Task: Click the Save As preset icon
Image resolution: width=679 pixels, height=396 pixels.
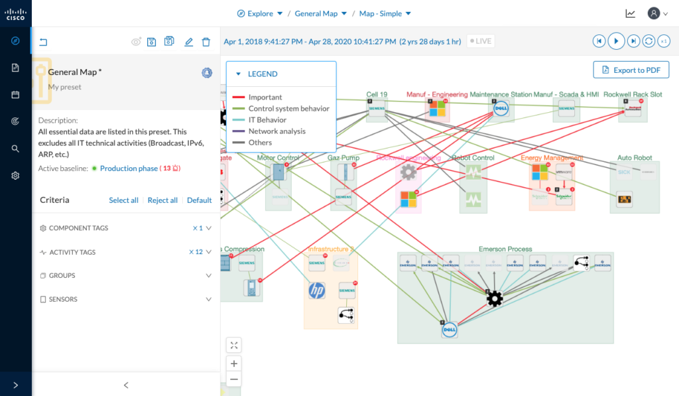Action: (x=169, y=41)
